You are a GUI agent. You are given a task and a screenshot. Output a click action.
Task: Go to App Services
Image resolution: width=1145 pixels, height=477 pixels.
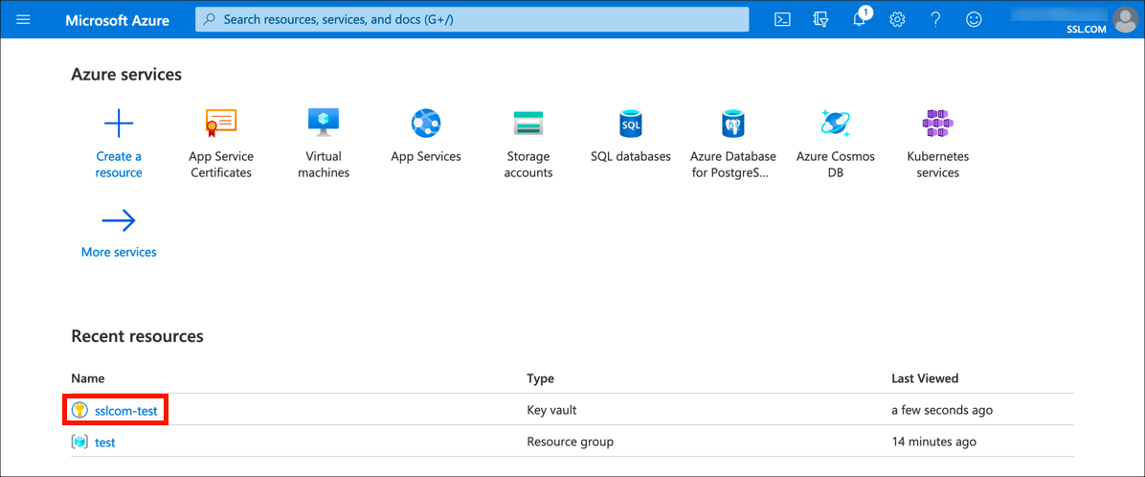point(426,124)
